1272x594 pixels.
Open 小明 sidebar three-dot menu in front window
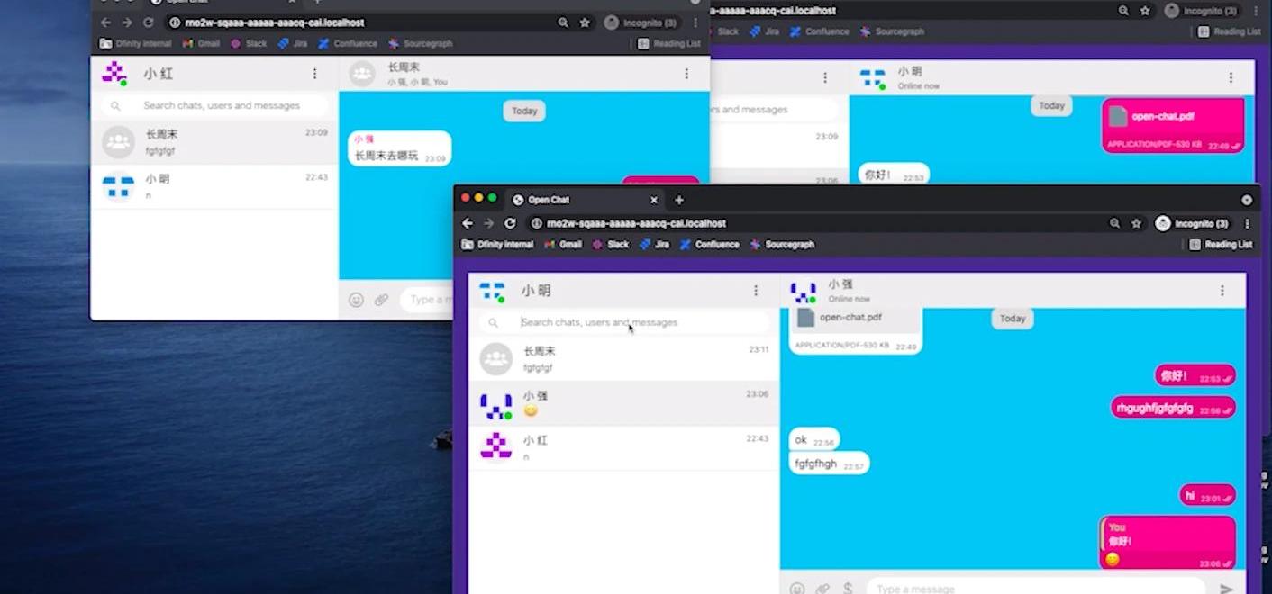point(756,291)
